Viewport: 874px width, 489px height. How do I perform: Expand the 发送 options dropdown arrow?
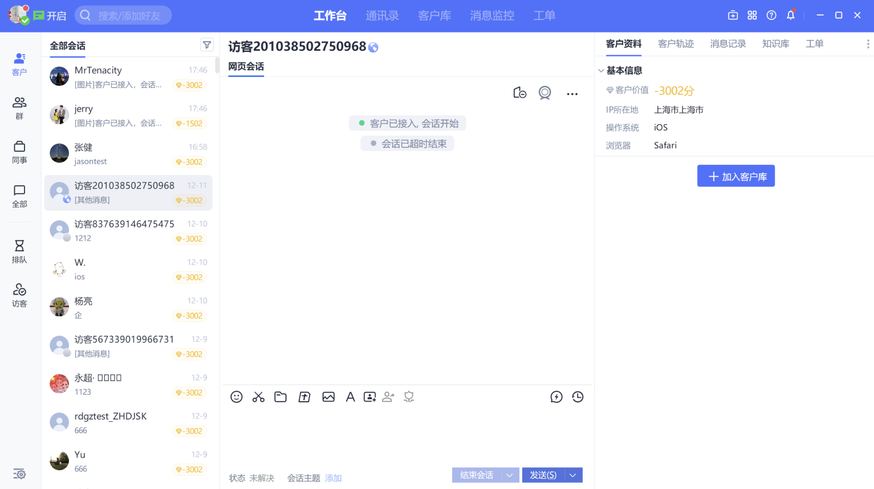tap(573, 475)
